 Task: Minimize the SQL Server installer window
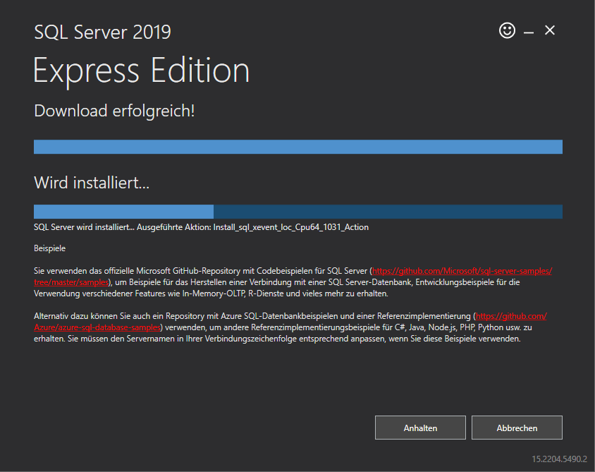coord(529,32)
